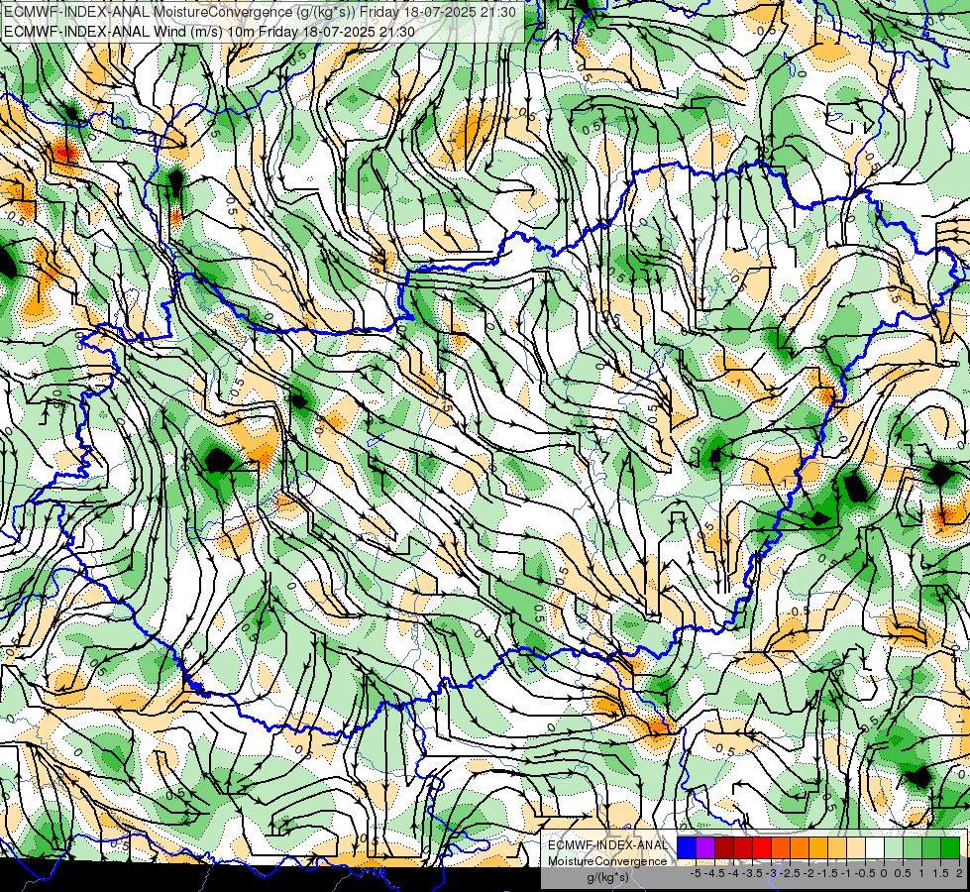Click the legend tick value -1.5

(827, 873)
